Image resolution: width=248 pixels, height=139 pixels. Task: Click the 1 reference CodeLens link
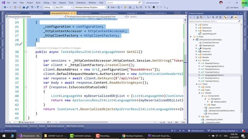[x=41, y=48]
